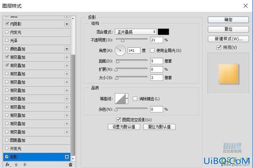The width and height of the screenshot is (253, 168).
Task: Click plus icon of 渐变叠加 row above 图案叠加
Action: (x=67, y=132)
